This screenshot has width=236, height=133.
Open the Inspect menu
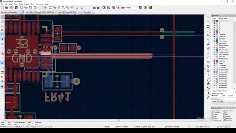[x=27, y=4]
